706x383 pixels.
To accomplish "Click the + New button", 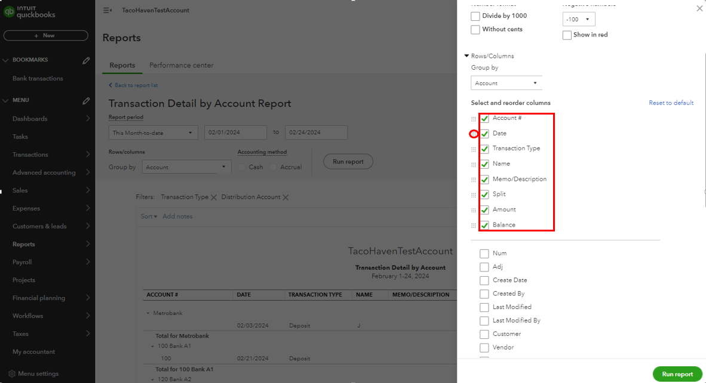I will [x=45, y=36].
